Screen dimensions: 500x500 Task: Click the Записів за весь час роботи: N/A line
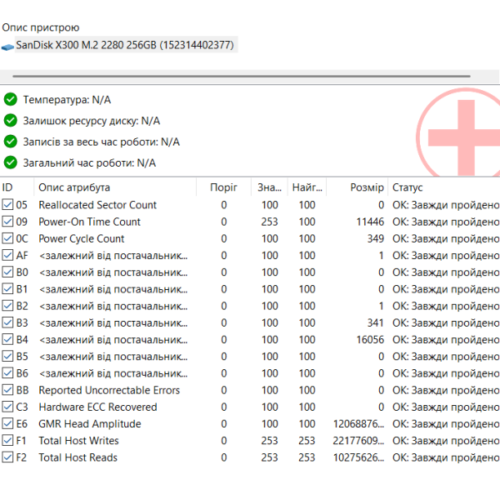click(x=102, y=142)
